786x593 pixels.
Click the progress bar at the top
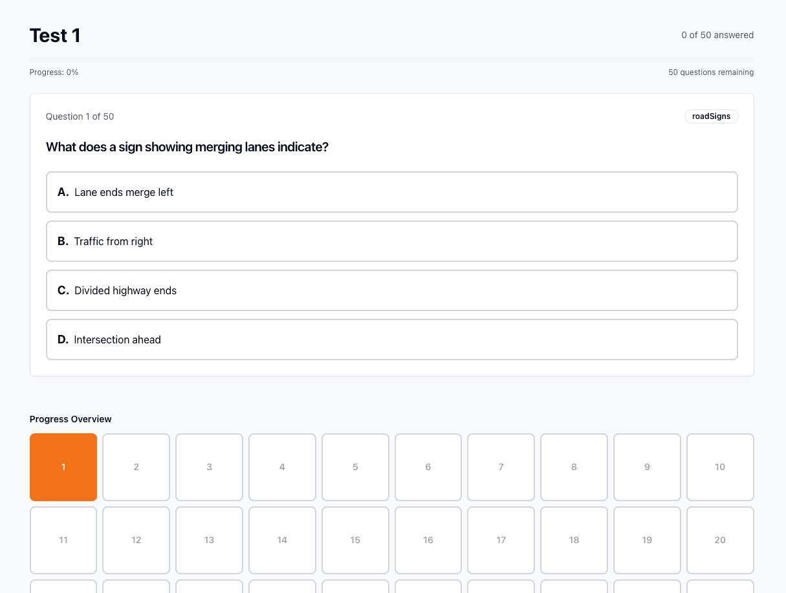(391, 59)
